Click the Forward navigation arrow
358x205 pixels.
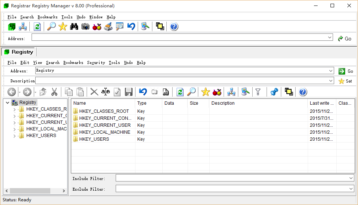[27, 92]
